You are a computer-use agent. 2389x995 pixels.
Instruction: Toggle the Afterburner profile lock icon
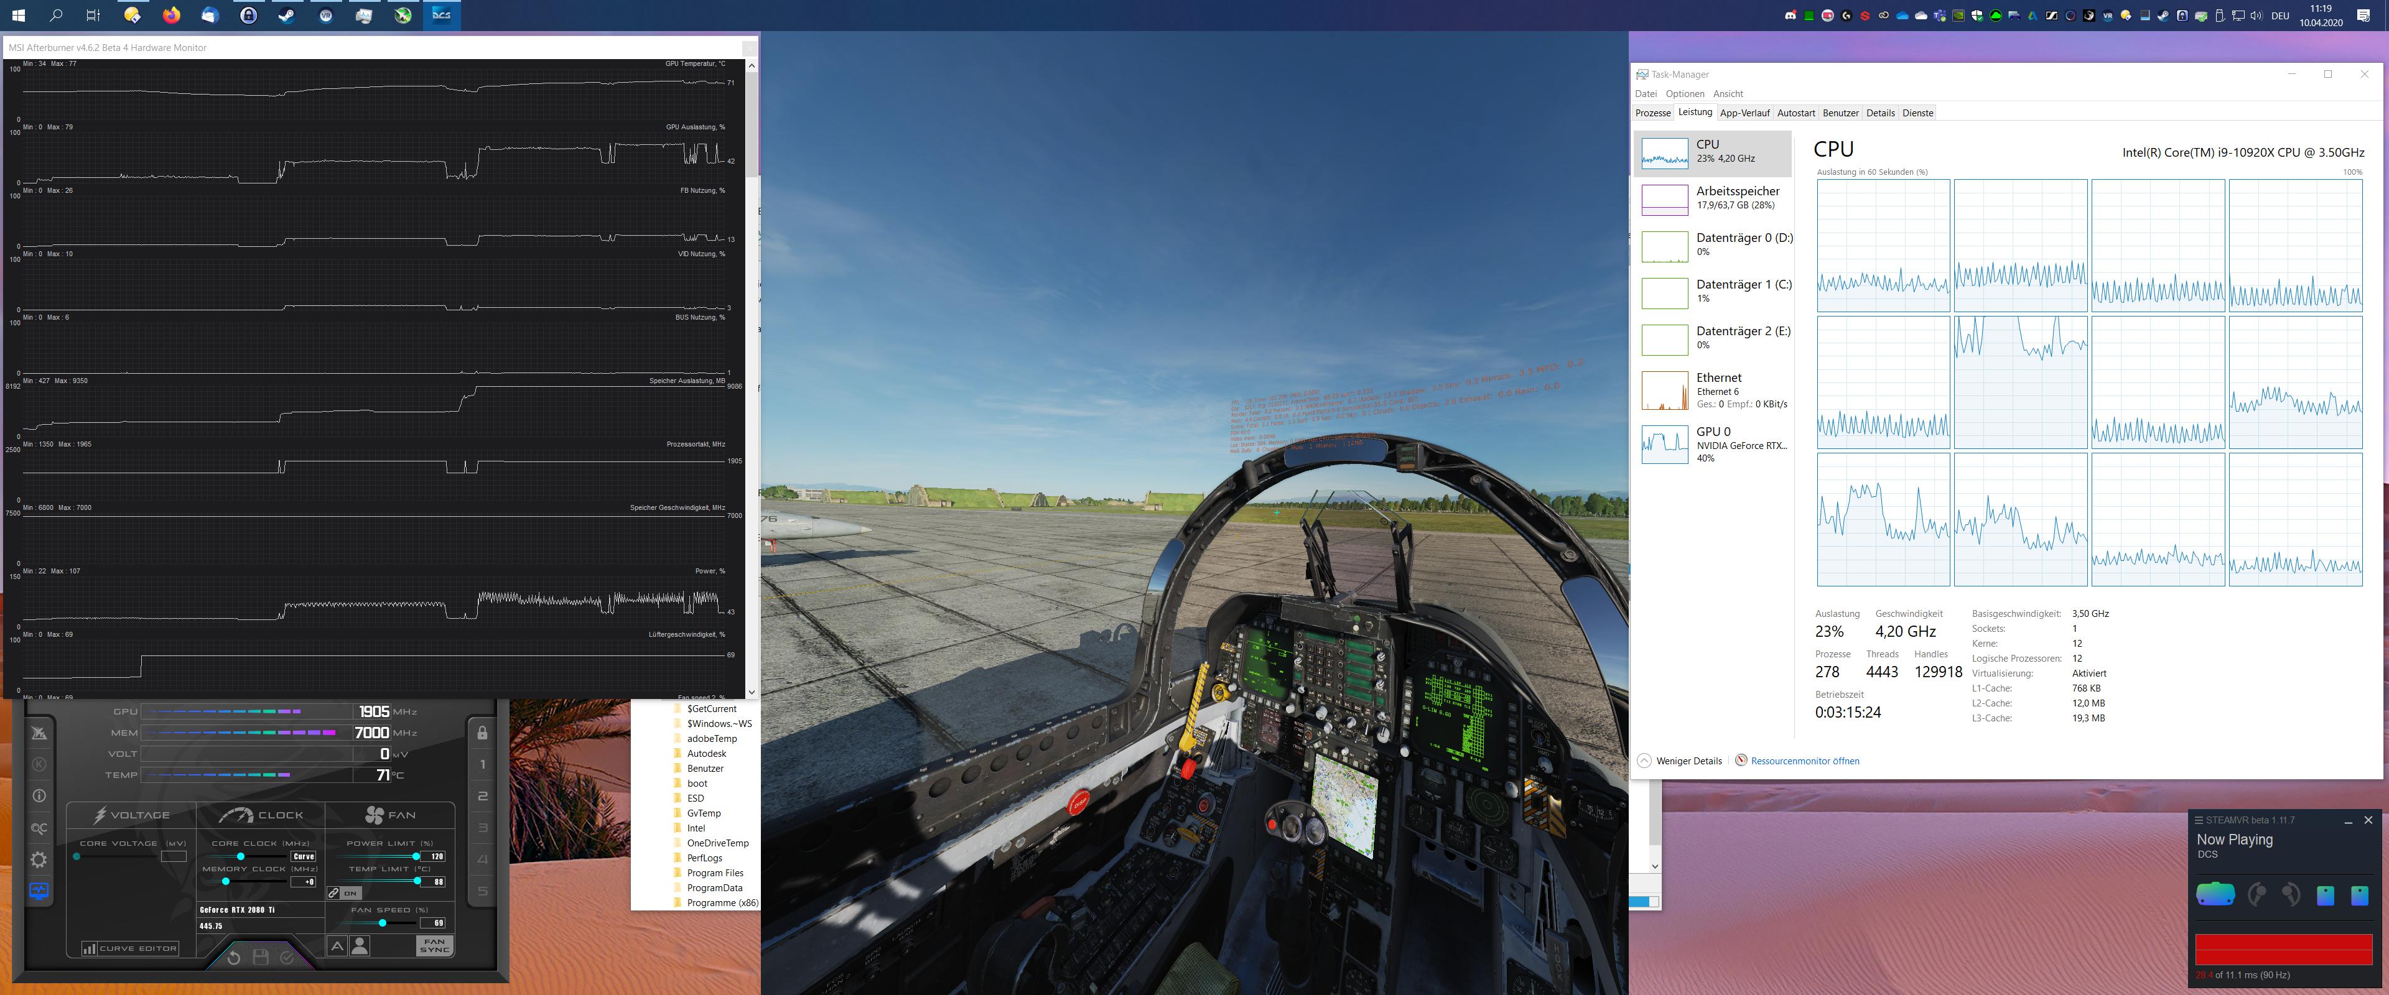click(482, 733)
